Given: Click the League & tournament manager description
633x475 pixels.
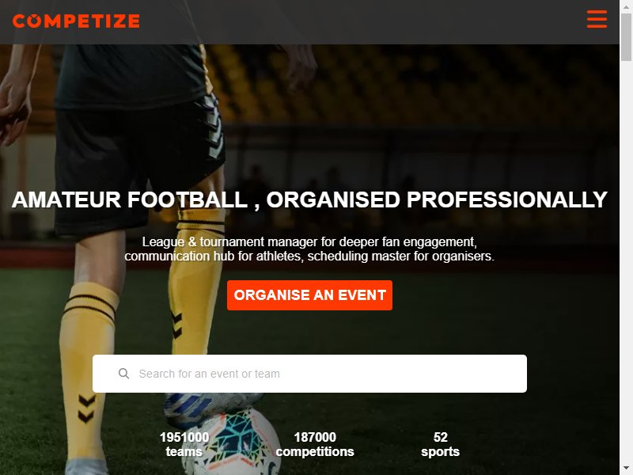Looking at the screenshot, I should tap(309, 249).
